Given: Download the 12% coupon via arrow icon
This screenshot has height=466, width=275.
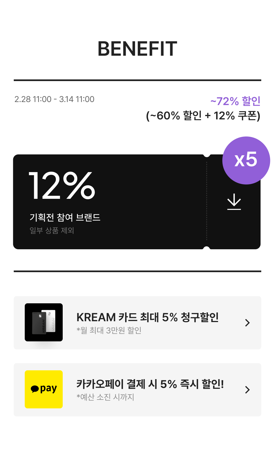Looking at the screenshot, I should [x=234, y=202].
